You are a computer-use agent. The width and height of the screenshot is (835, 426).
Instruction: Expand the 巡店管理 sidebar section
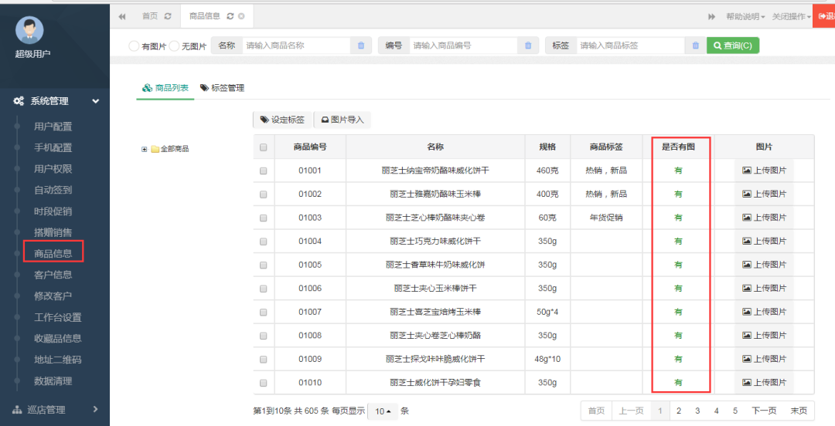tap(55, 410)
